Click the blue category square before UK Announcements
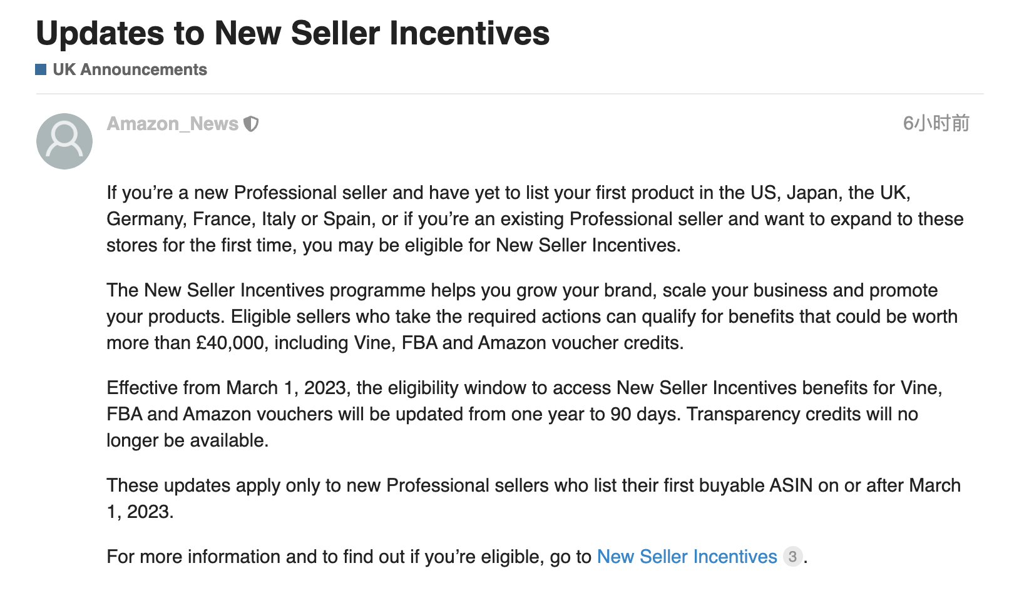This screenshot has width=1029, height=613. [41, 69]
